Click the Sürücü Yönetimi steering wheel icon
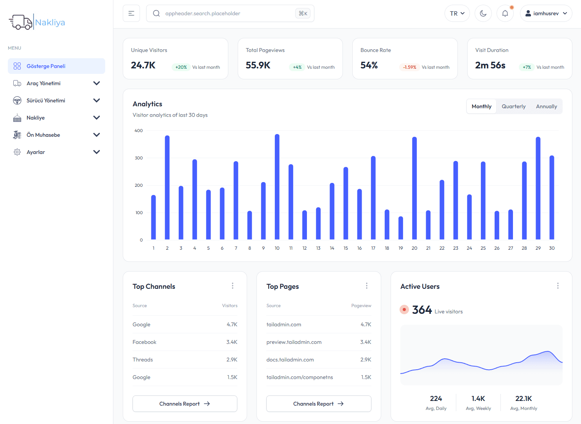Screen dimensions: 581x424 pyautogui.click(x=17, y=100)
